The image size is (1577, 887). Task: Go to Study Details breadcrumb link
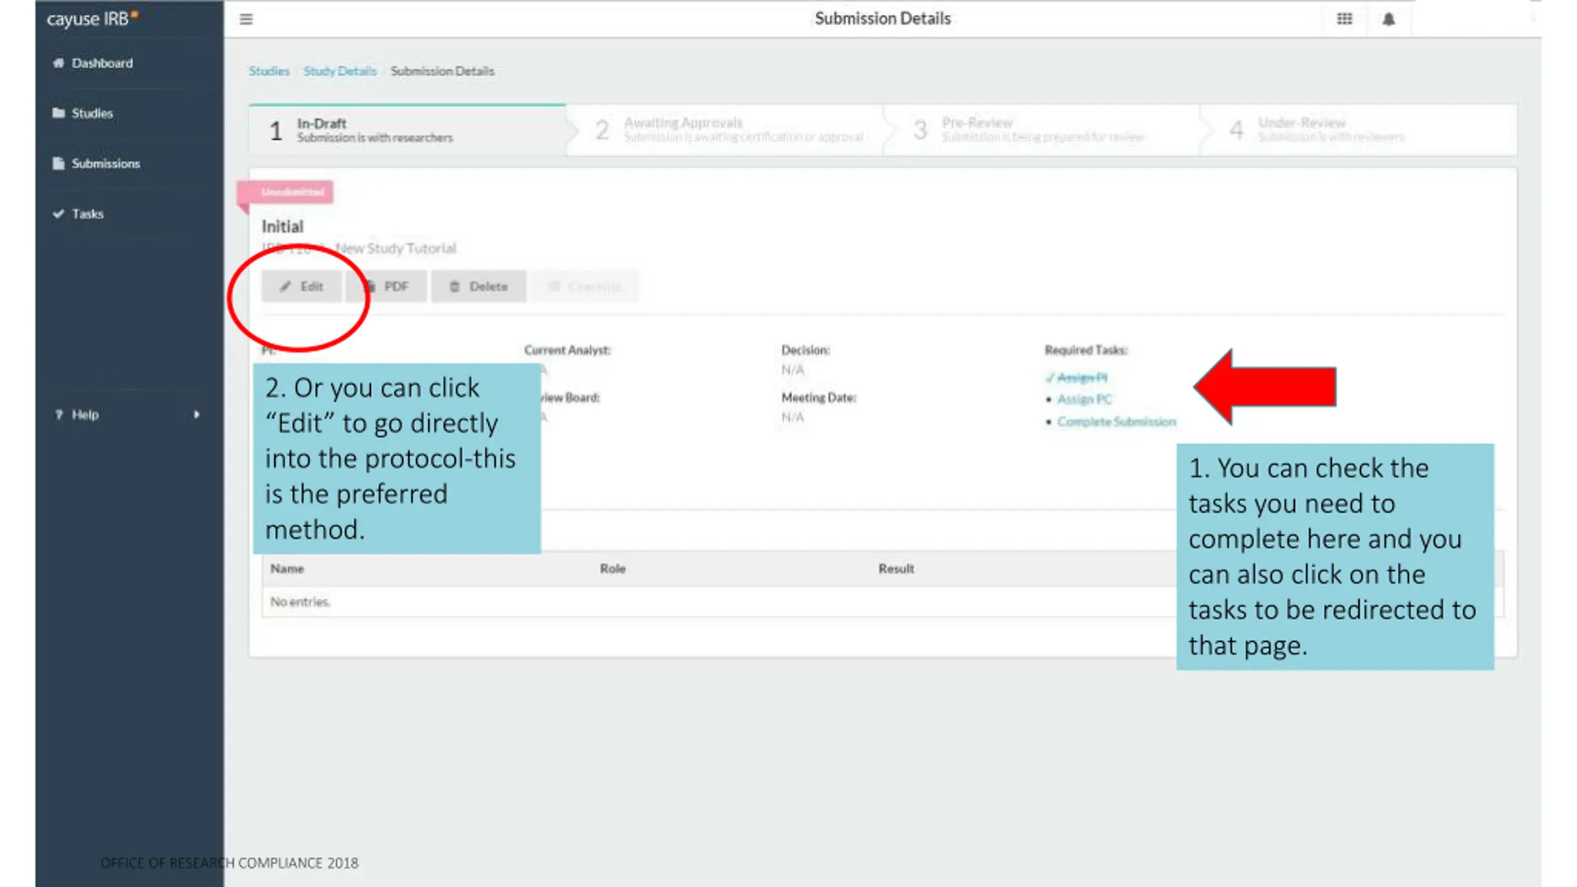pos(339,71)
